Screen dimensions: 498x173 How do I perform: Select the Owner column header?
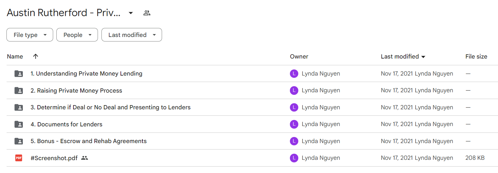(x=299, y=57)
